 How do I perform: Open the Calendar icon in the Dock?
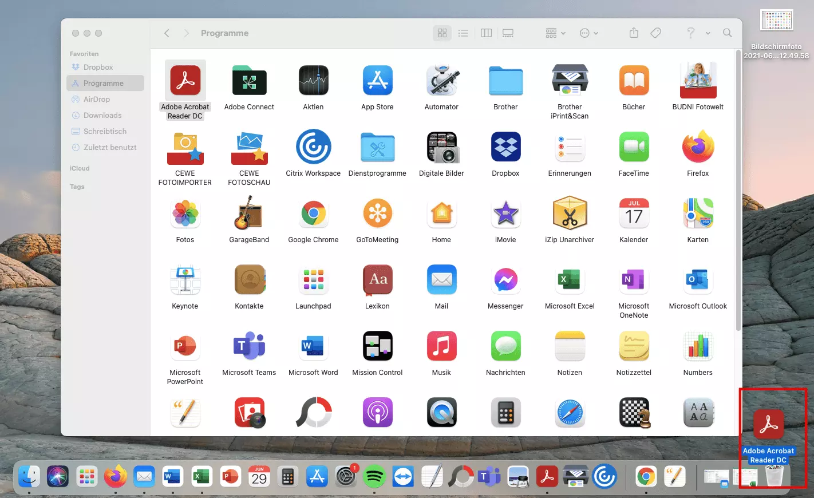click(259, 476)
